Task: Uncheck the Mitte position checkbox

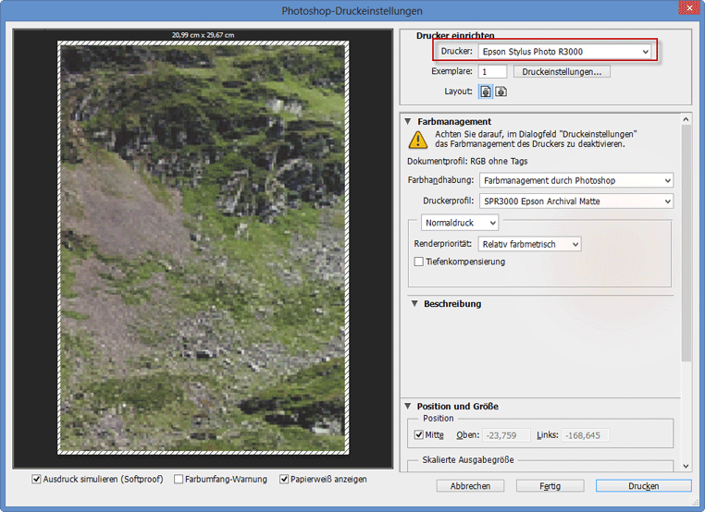Action: pyautogui.click(x=418, y=434)
